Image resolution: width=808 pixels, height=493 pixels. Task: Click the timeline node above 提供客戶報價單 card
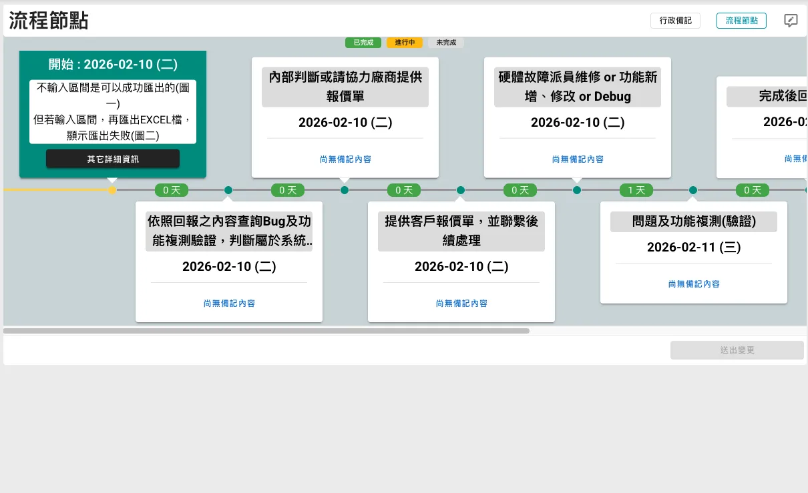coord(461,190)
